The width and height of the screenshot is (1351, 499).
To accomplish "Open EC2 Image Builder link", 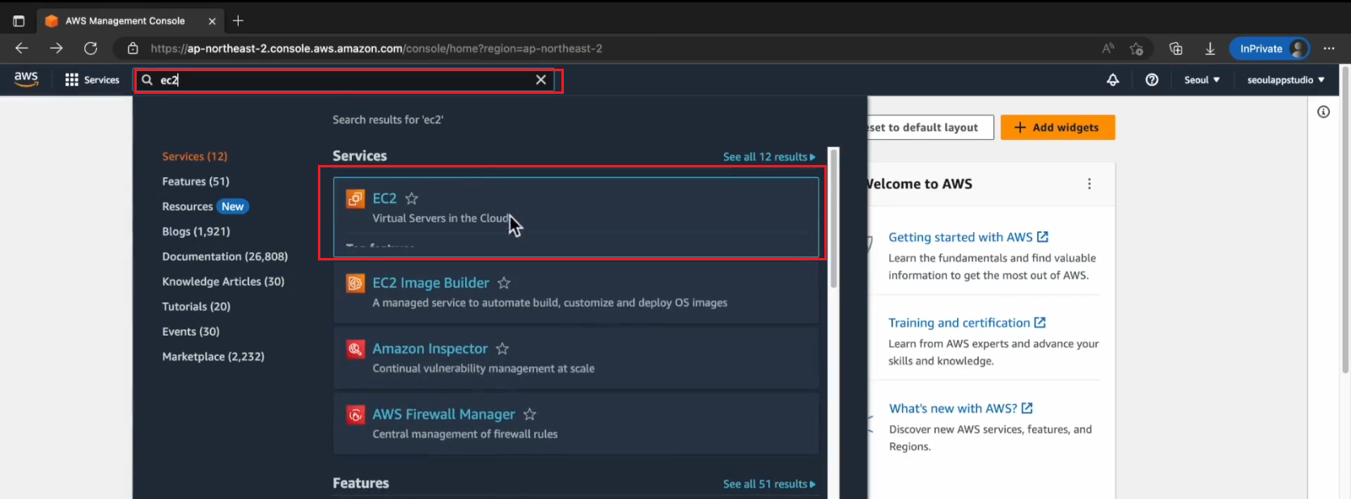I will coord(430,283).
